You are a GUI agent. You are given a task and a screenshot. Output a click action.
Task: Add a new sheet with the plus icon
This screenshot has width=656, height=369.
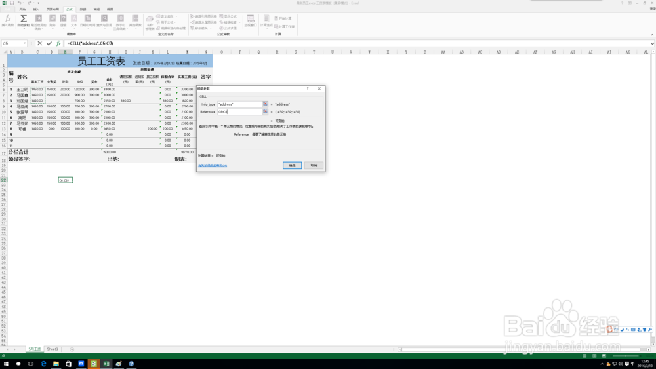pyautogui.click(x=72, y=349)
